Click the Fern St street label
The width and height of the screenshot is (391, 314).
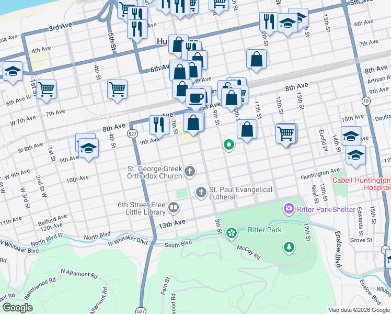pos(165,286)
